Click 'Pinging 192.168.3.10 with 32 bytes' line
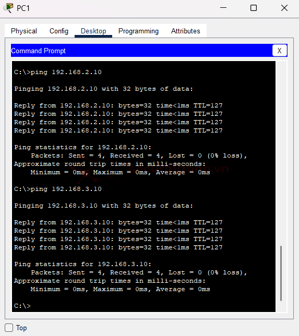The image size is (299, 336). 103,206
